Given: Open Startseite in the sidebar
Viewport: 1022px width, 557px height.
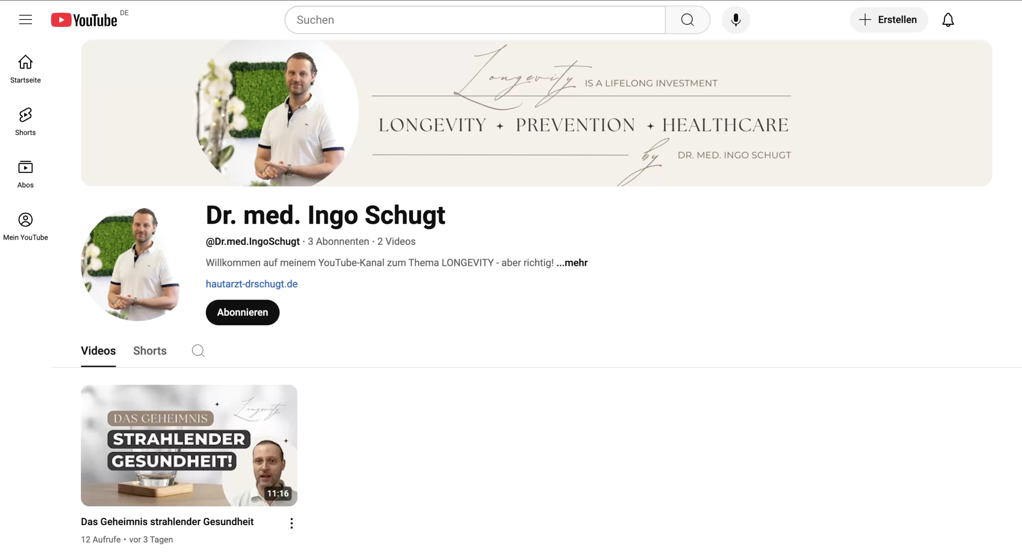Looking at the screenshot, I should click(x=26, y=69).
